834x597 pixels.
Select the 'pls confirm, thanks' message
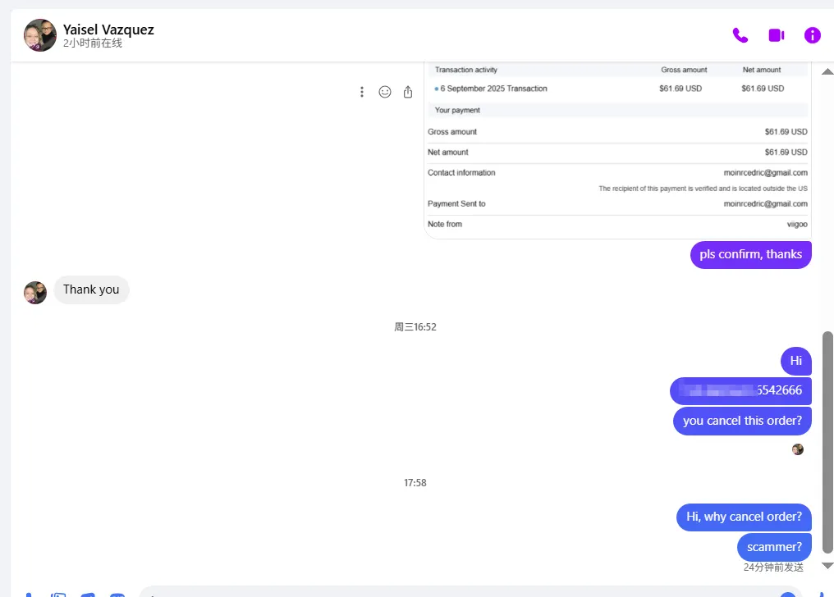coord(750,254)
